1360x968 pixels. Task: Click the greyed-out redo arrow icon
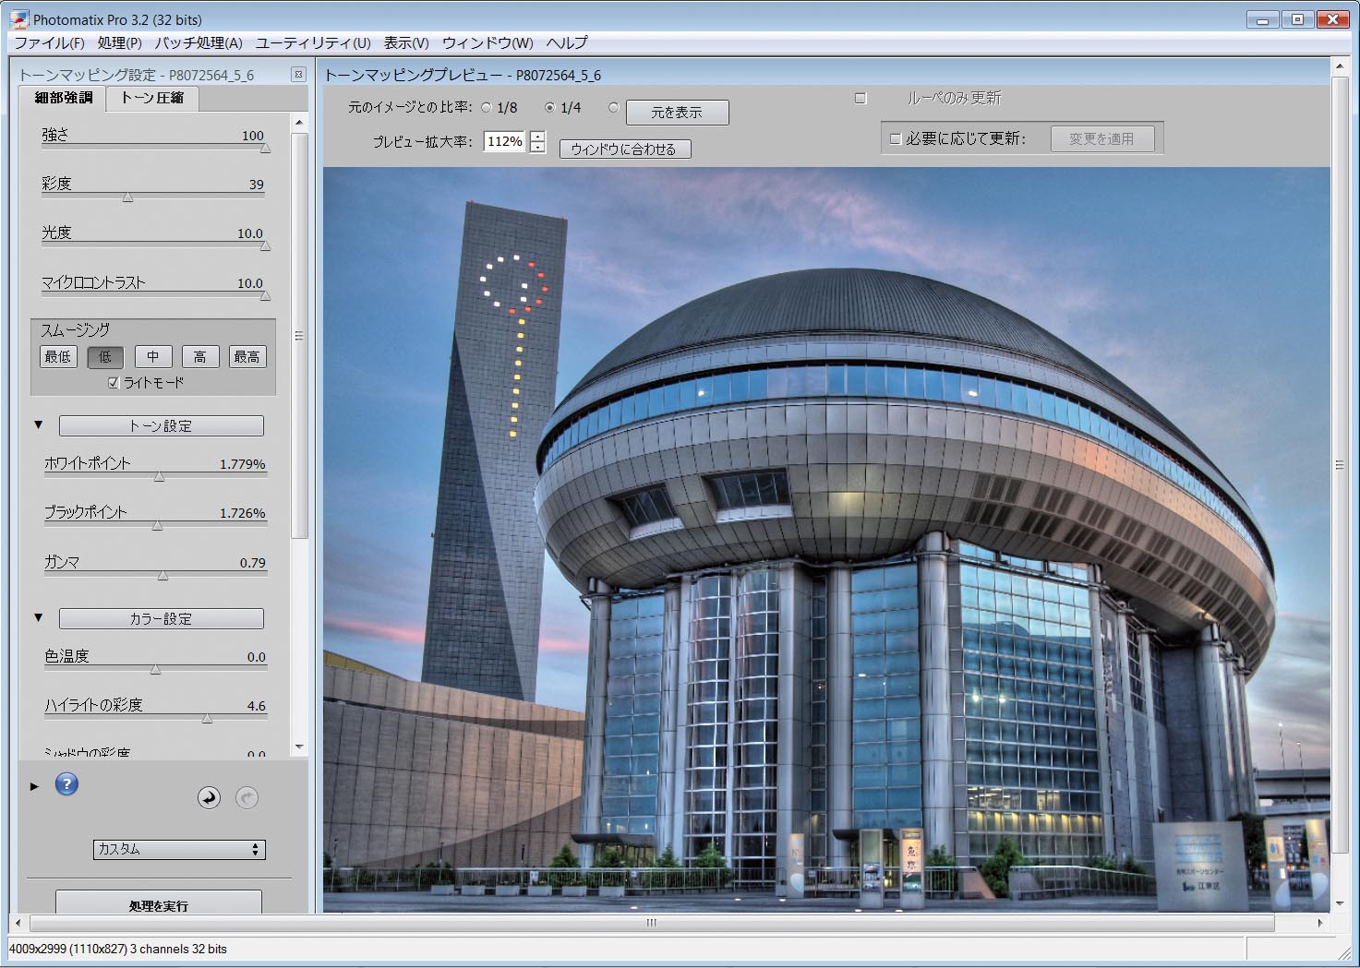pos(247,798)
